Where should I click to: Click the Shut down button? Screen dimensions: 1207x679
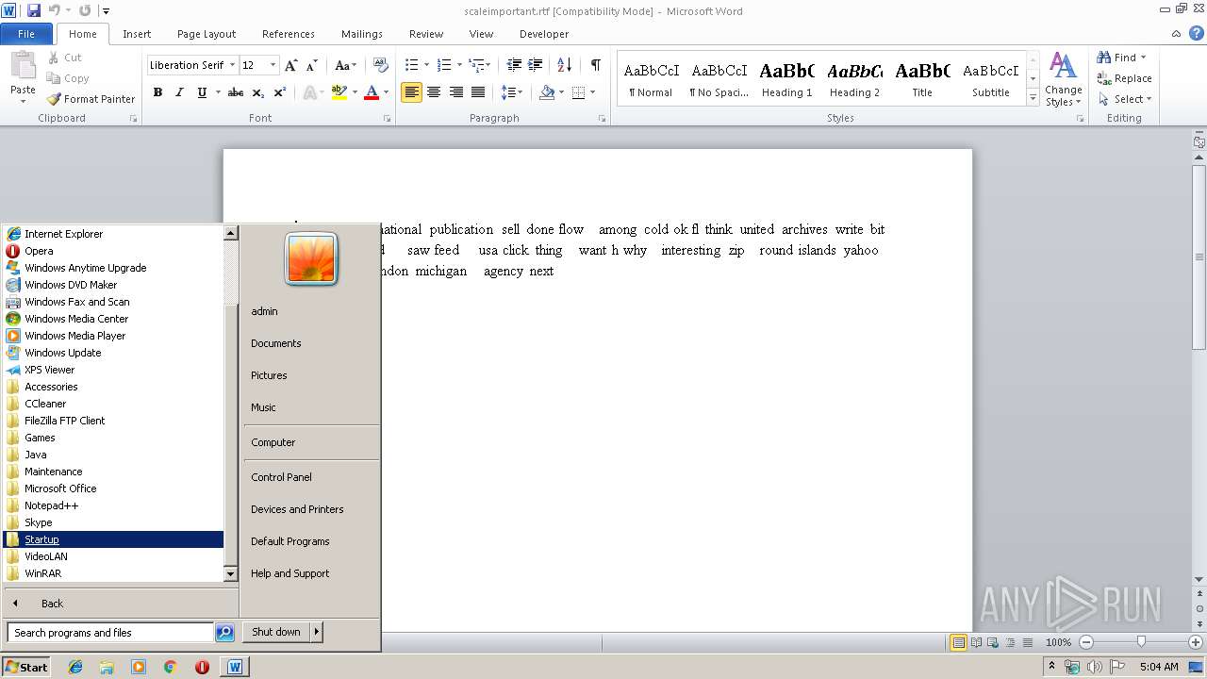click(x=276, y=632)
